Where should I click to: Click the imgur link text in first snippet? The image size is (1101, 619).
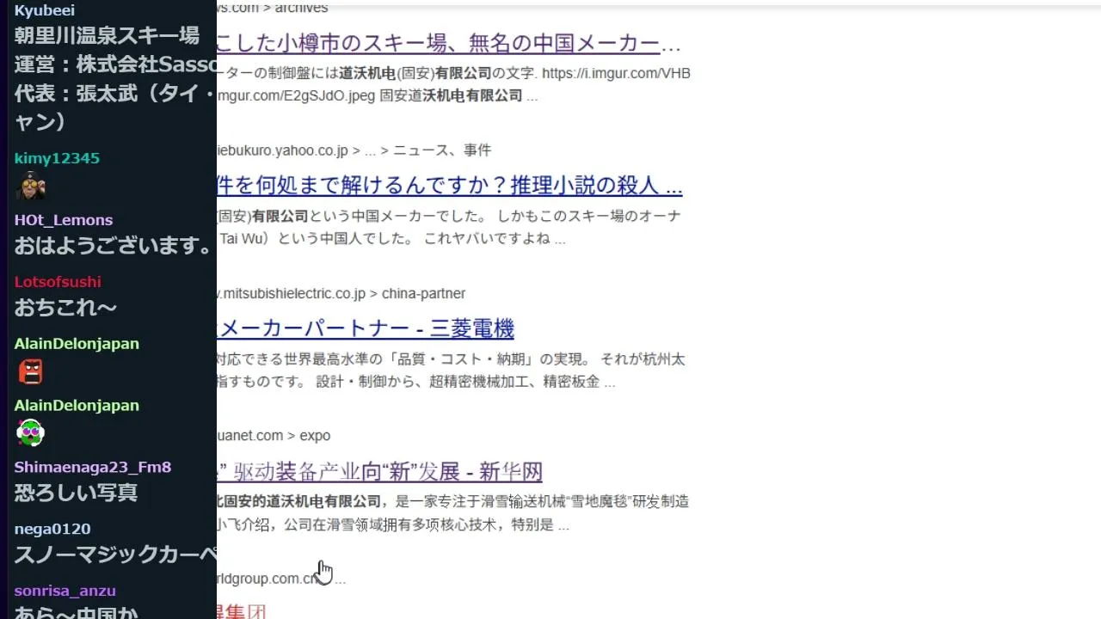click(x=616, y=74)
